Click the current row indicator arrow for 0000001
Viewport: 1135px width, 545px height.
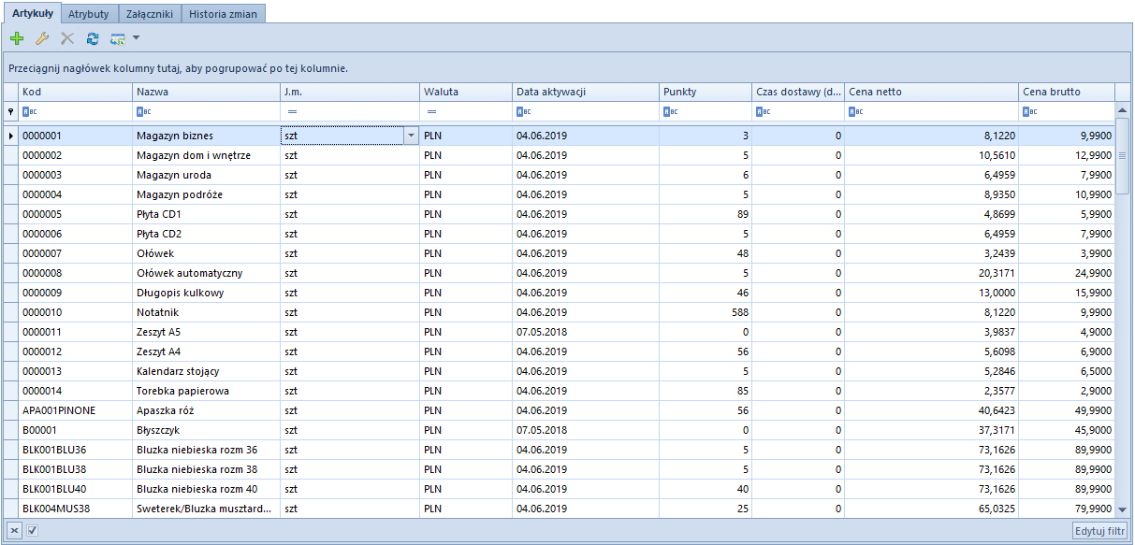(10, 136)
